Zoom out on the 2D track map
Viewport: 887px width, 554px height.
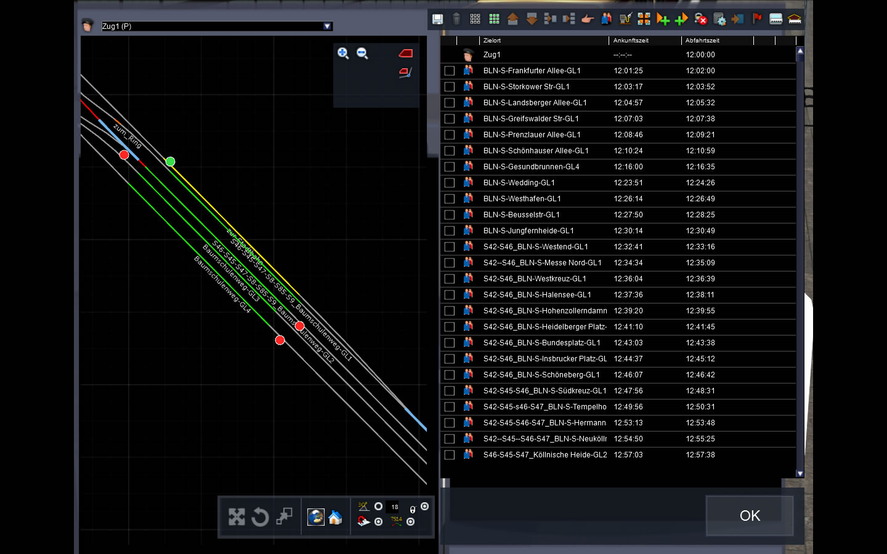pos(363,54)
